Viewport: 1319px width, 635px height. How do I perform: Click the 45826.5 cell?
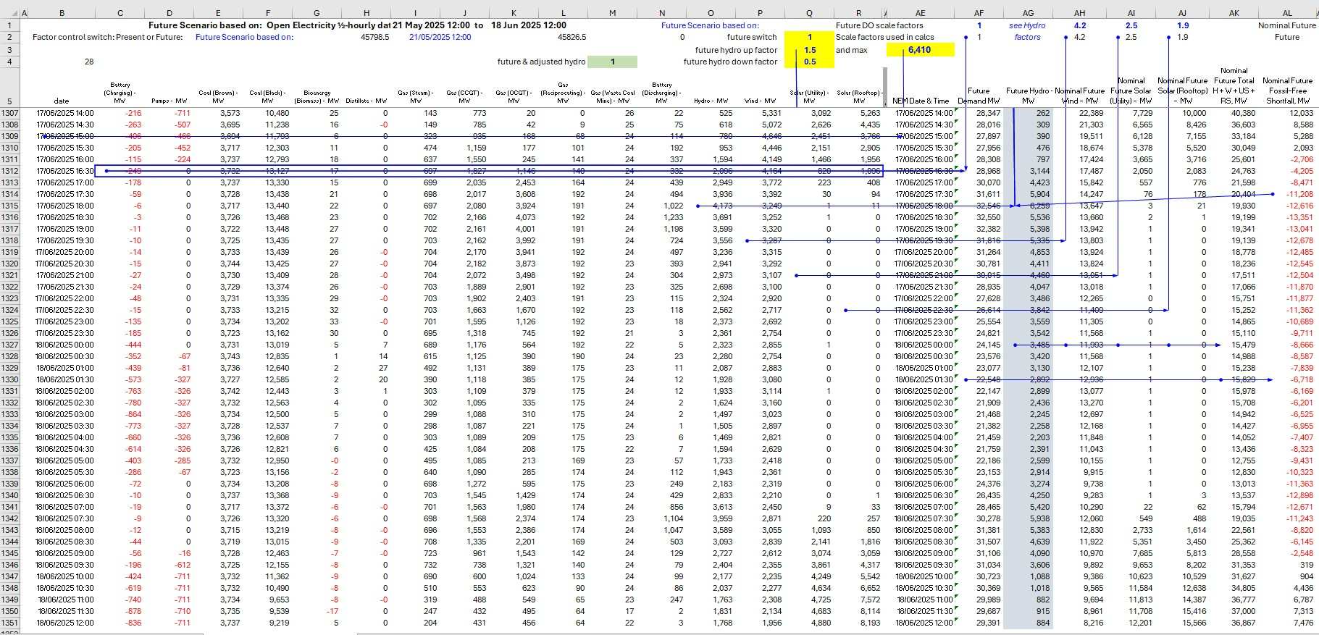coord(572,37)
